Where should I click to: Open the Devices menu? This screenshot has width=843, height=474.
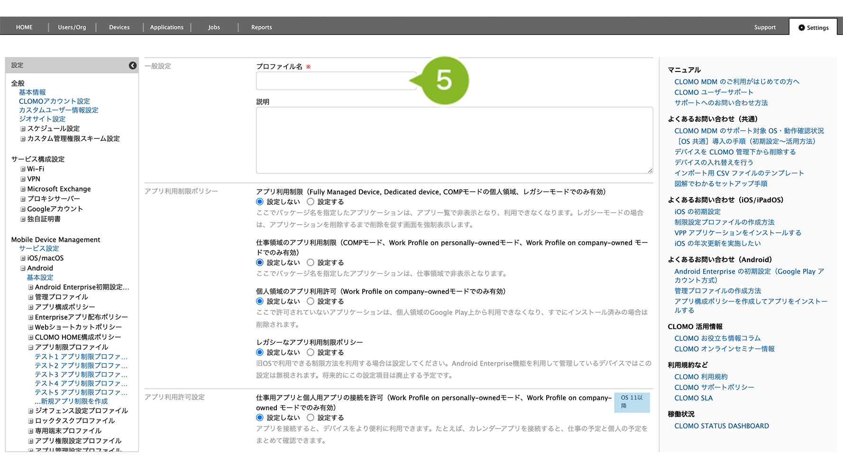tap(119, 27)
